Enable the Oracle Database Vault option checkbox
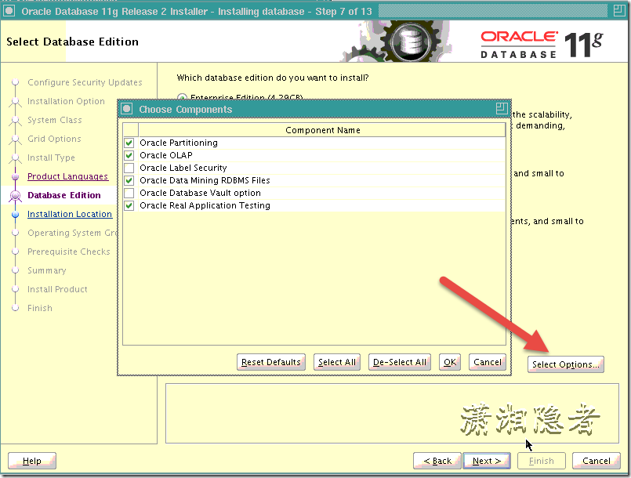631x478 pixels. (x=130, y=193)
